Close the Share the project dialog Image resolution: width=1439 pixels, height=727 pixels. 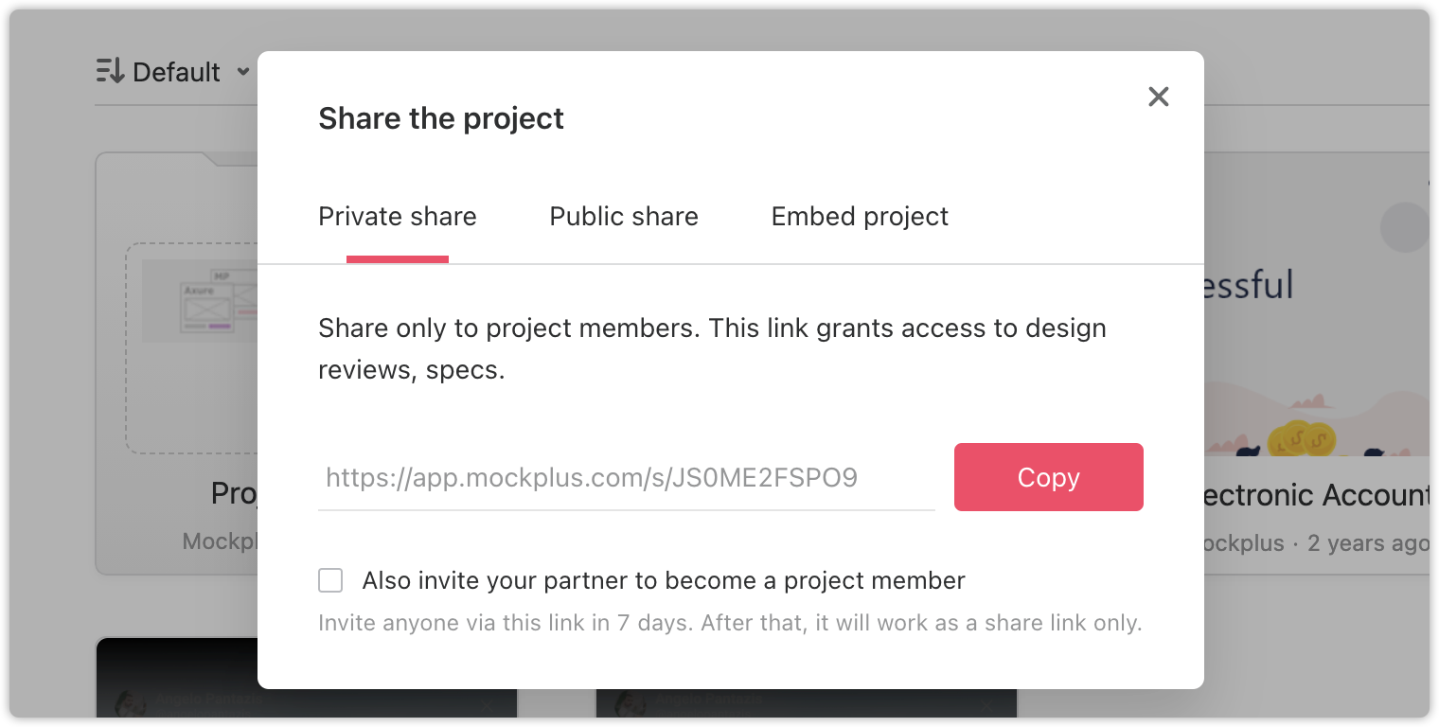pos(1158,97)
